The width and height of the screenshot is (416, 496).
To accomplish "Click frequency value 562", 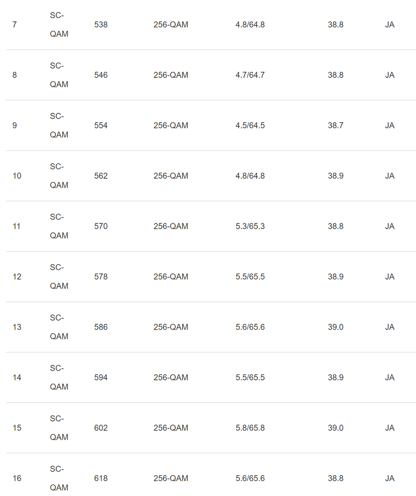I will point(101,176).
